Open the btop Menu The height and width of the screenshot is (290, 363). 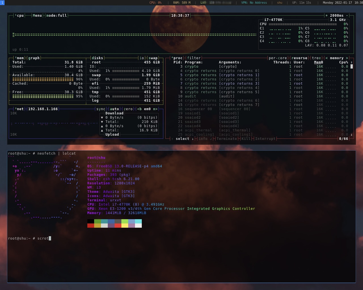(x=37, y=16)
